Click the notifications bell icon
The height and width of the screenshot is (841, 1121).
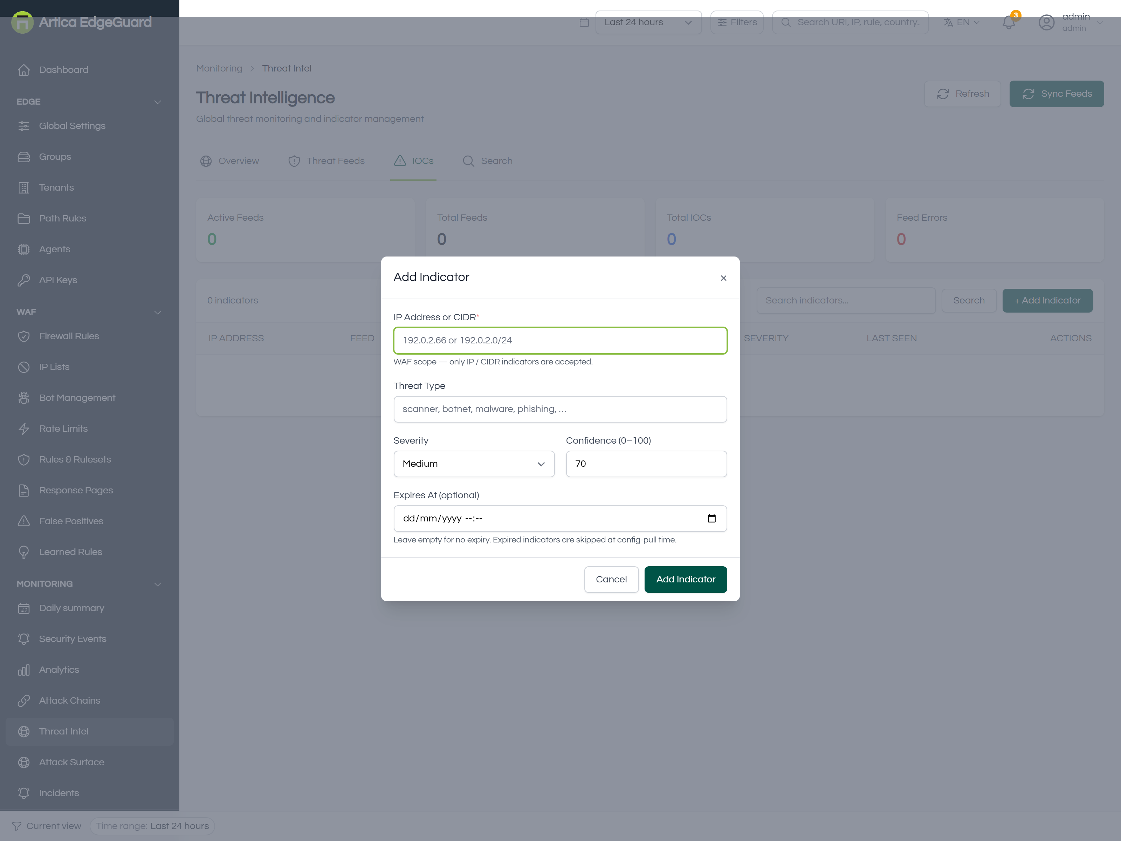[x=1009, y=22]
